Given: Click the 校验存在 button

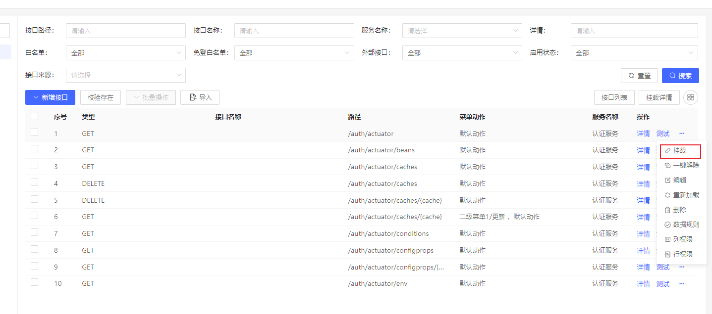Looking at the screenshot, I should 101,97.
